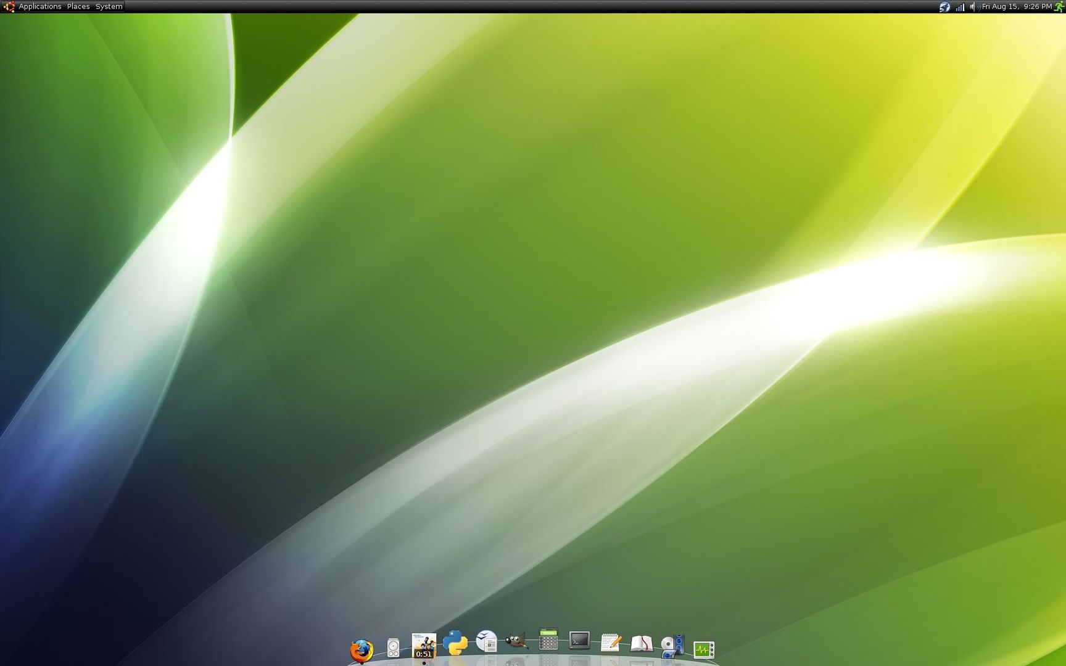Open the clock showing Fri Aug 15

1017,6
